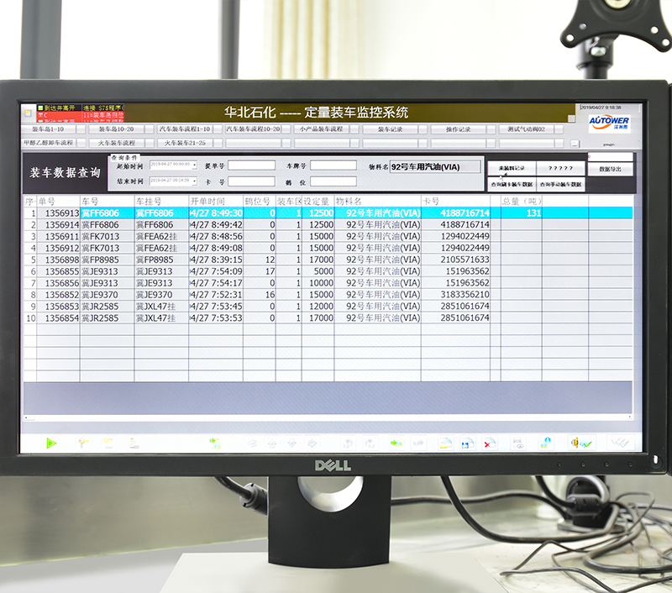Click the 数据导出 button
The height and width of the screenshot is (593, 672).
(x=611, y=170)
